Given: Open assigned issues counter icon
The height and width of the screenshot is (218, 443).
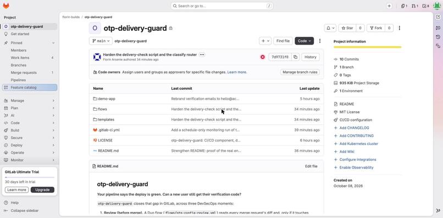Looking at the screenshot, I should [x=404, y=6].
